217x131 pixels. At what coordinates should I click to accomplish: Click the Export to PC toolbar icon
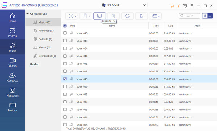(x=99, y=16)
